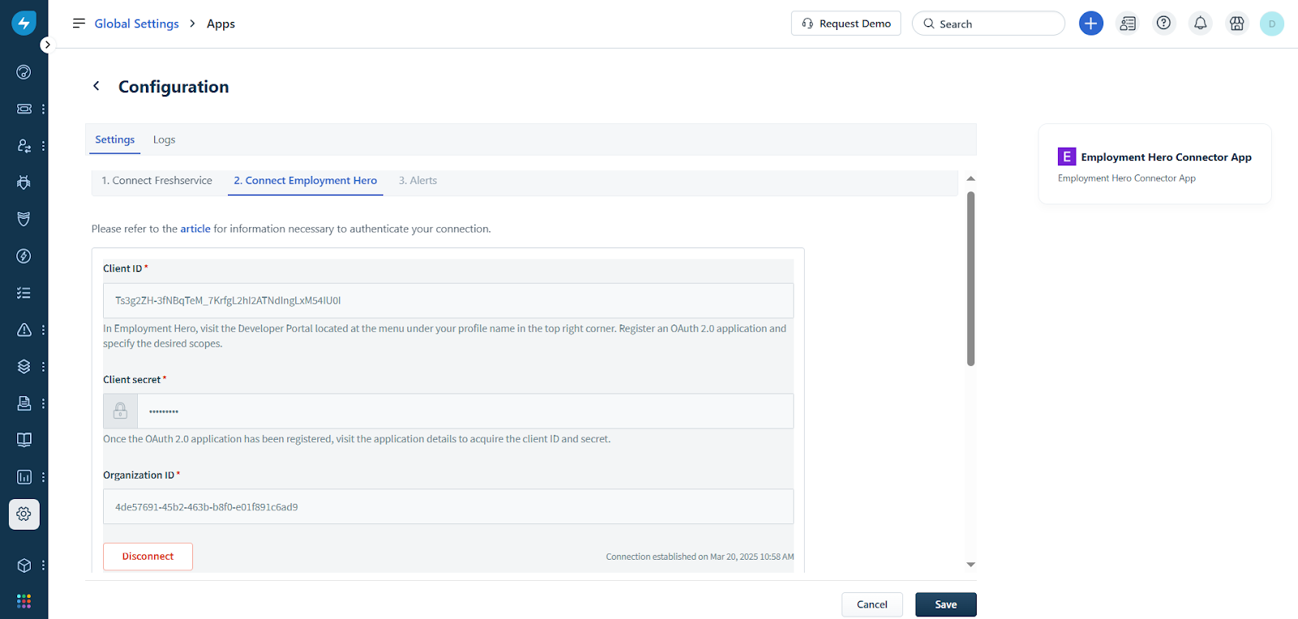This screenshot has height=619, width=1298.
Task: Expand the three-dot submenu beside the bar chart icon
Action: click(x=43, y=477)
